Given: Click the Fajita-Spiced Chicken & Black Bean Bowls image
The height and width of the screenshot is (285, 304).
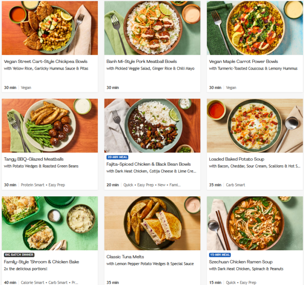Looking at the screenshot, I should (152, 126).
